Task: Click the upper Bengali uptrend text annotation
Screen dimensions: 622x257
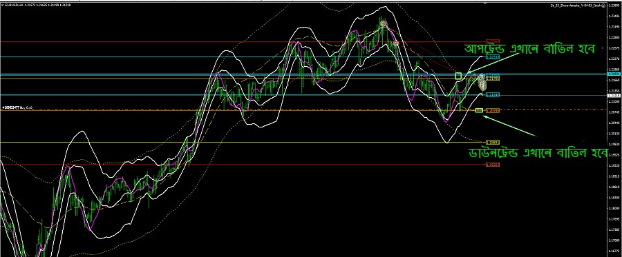Action: point(529,49)
